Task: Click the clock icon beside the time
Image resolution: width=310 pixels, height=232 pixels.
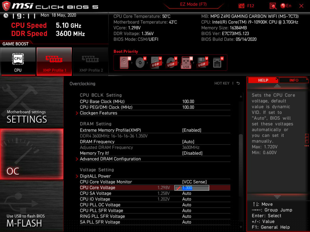Action: tap(6, 15)
